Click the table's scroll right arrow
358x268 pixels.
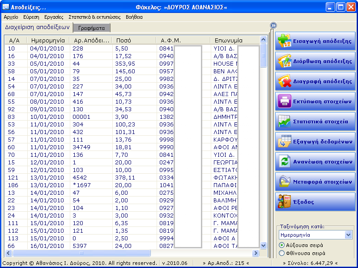coord(256,253)
